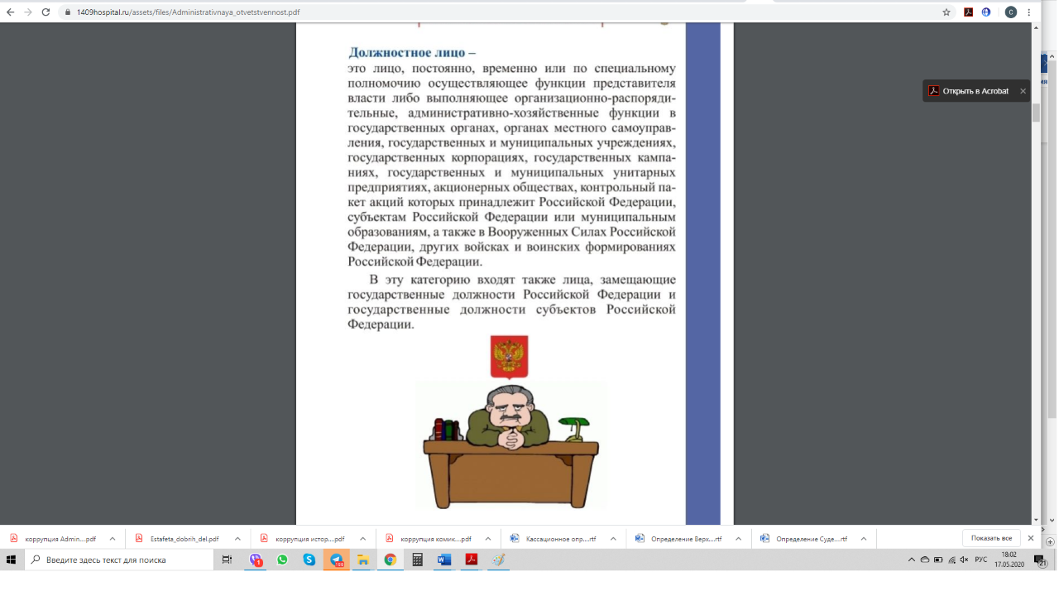Show hidden system tray icons

913,560
